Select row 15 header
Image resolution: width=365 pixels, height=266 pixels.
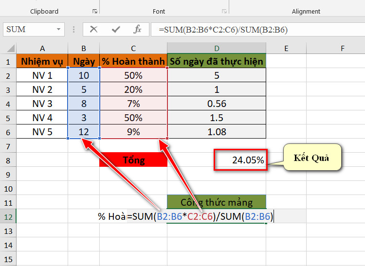point(8,259)
